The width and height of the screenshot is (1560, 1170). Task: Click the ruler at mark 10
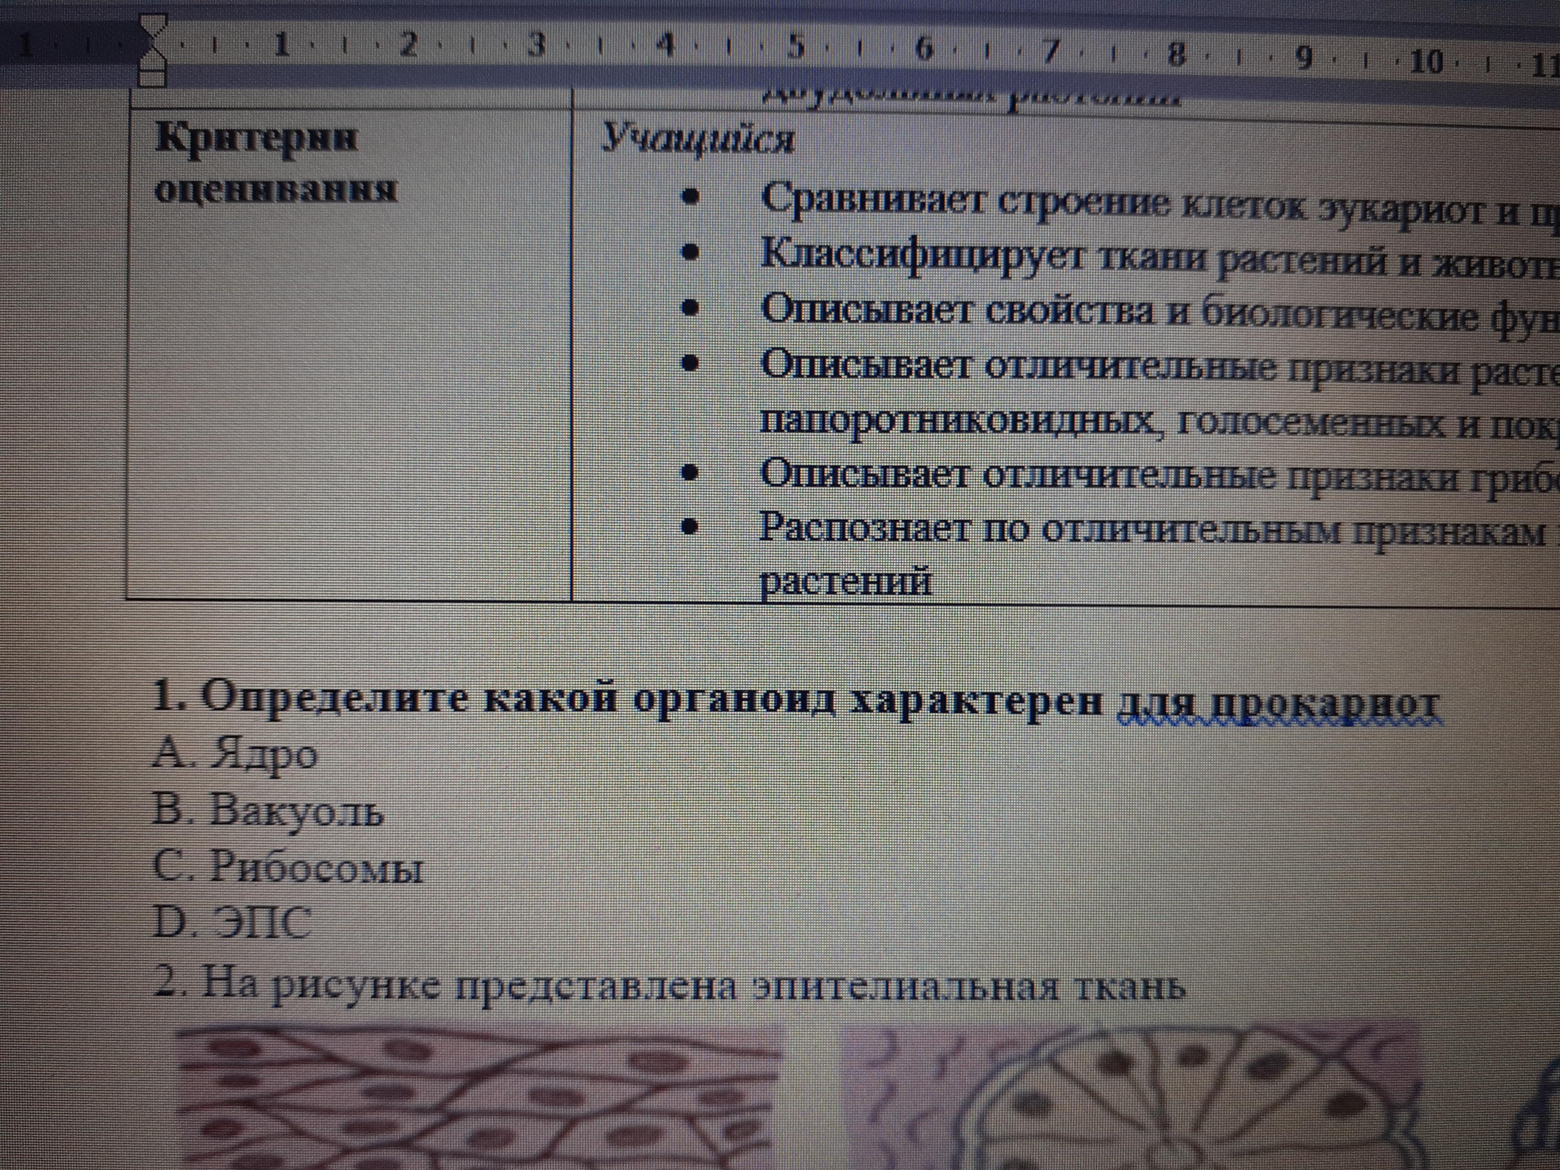click(1426, 62)
